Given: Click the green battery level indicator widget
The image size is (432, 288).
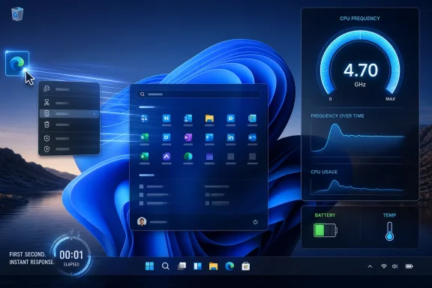Looking at the screenshot, I should pyautogui.click(x=325, y=230).
